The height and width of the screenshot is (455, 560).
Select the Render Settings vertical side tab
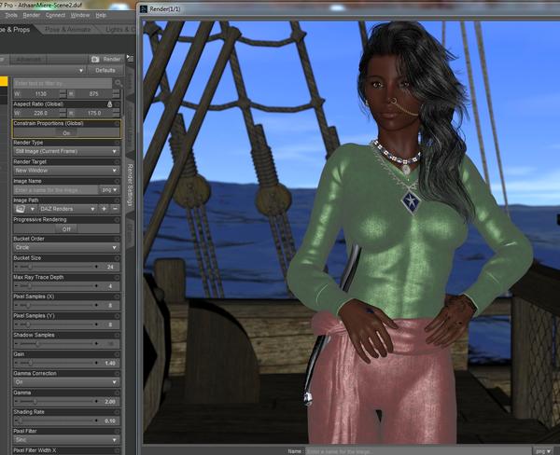[x=130, y=186]
